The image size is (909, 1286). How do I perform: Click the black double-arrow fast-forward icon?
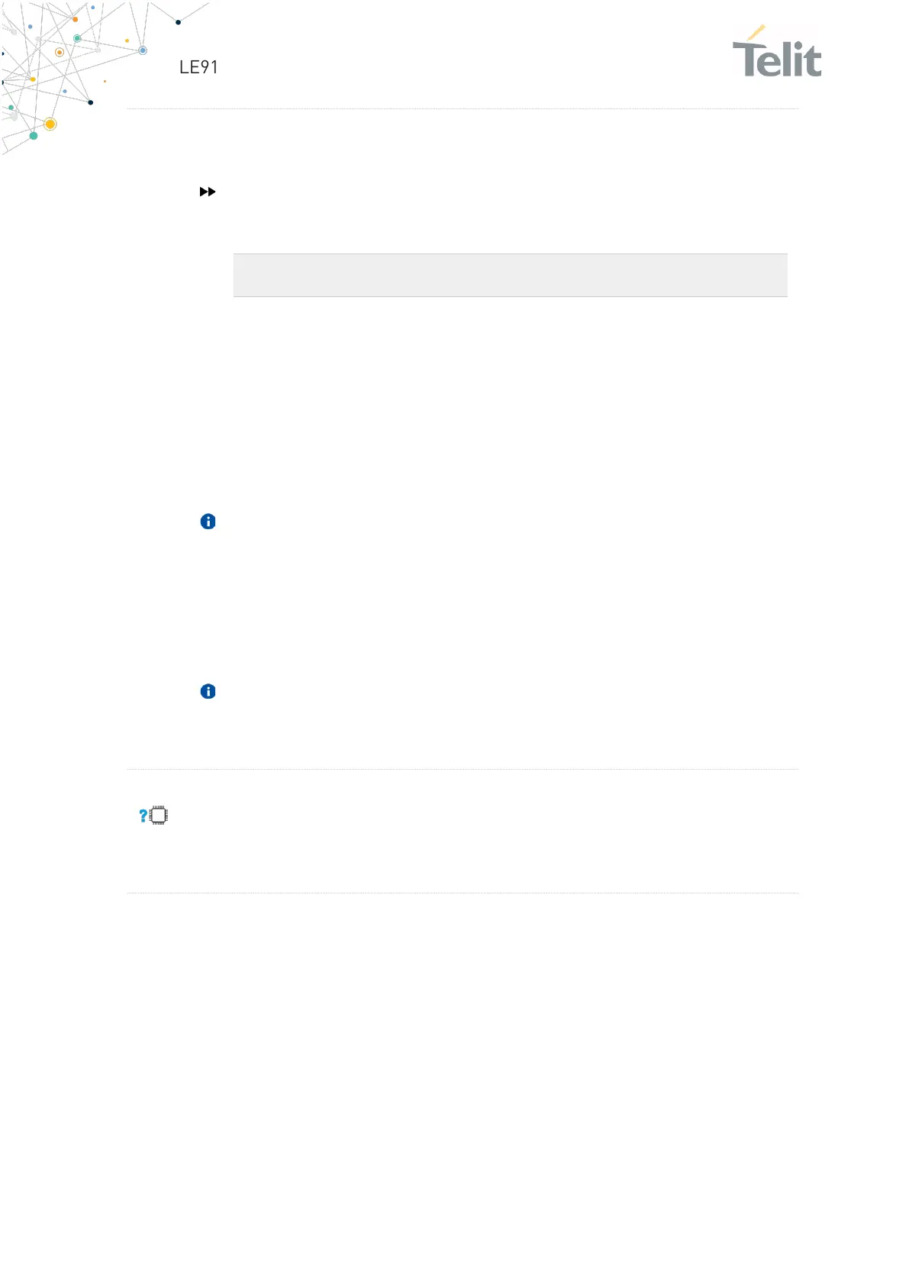[x=208, y=192]
